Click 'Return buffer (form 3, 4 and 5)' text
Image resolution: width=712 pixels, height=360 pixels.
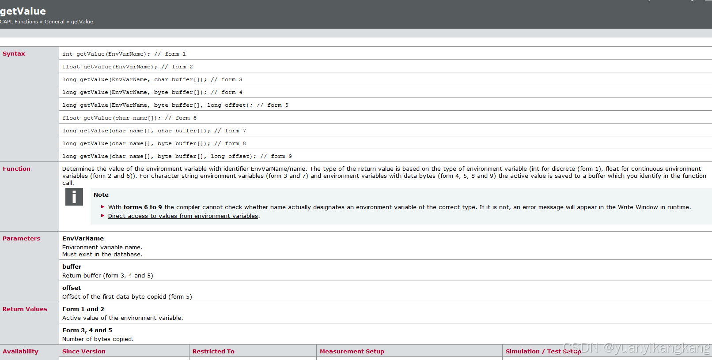coord(108,276)
